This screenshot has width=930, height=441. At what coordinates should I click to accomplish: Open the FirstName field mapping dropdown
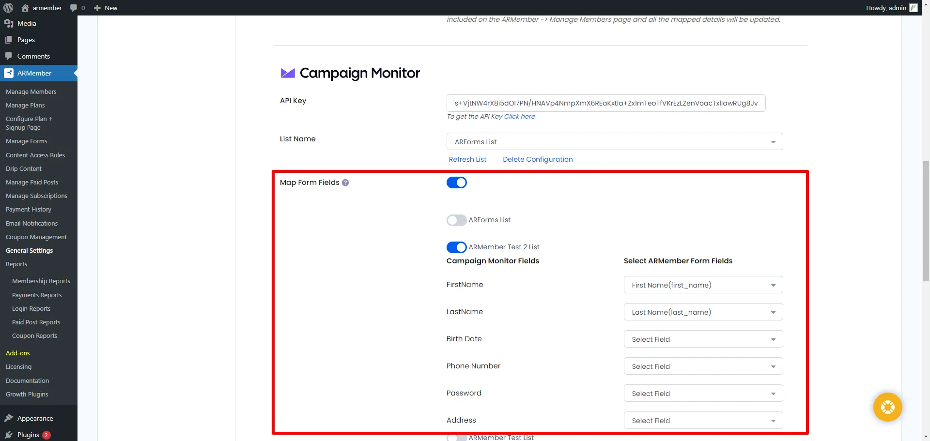click(703, 285)
